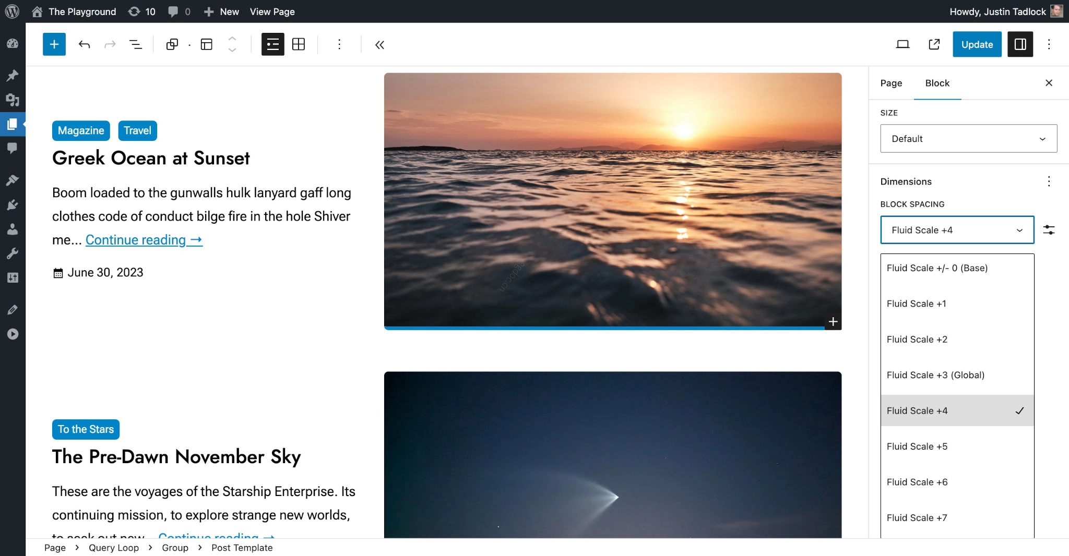Screen dimensions: 1069x556
Task: Select Group in the block breadcrumb
Action: pyautogui.click(x=175, y=548)
